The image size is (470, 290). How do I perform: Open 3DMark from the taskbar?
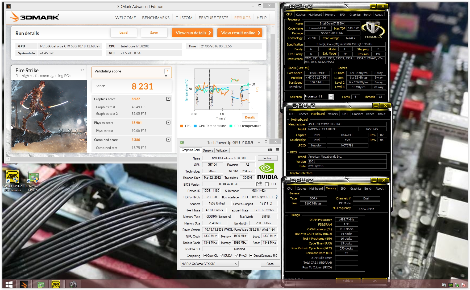24,284
